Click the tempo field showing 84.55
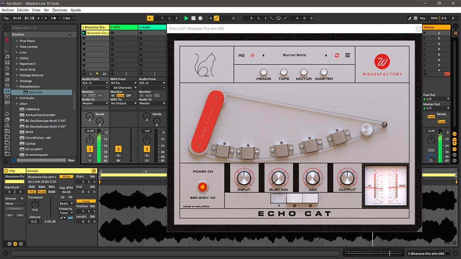This screenshot has height=259, width=461. tap(17, 18)
